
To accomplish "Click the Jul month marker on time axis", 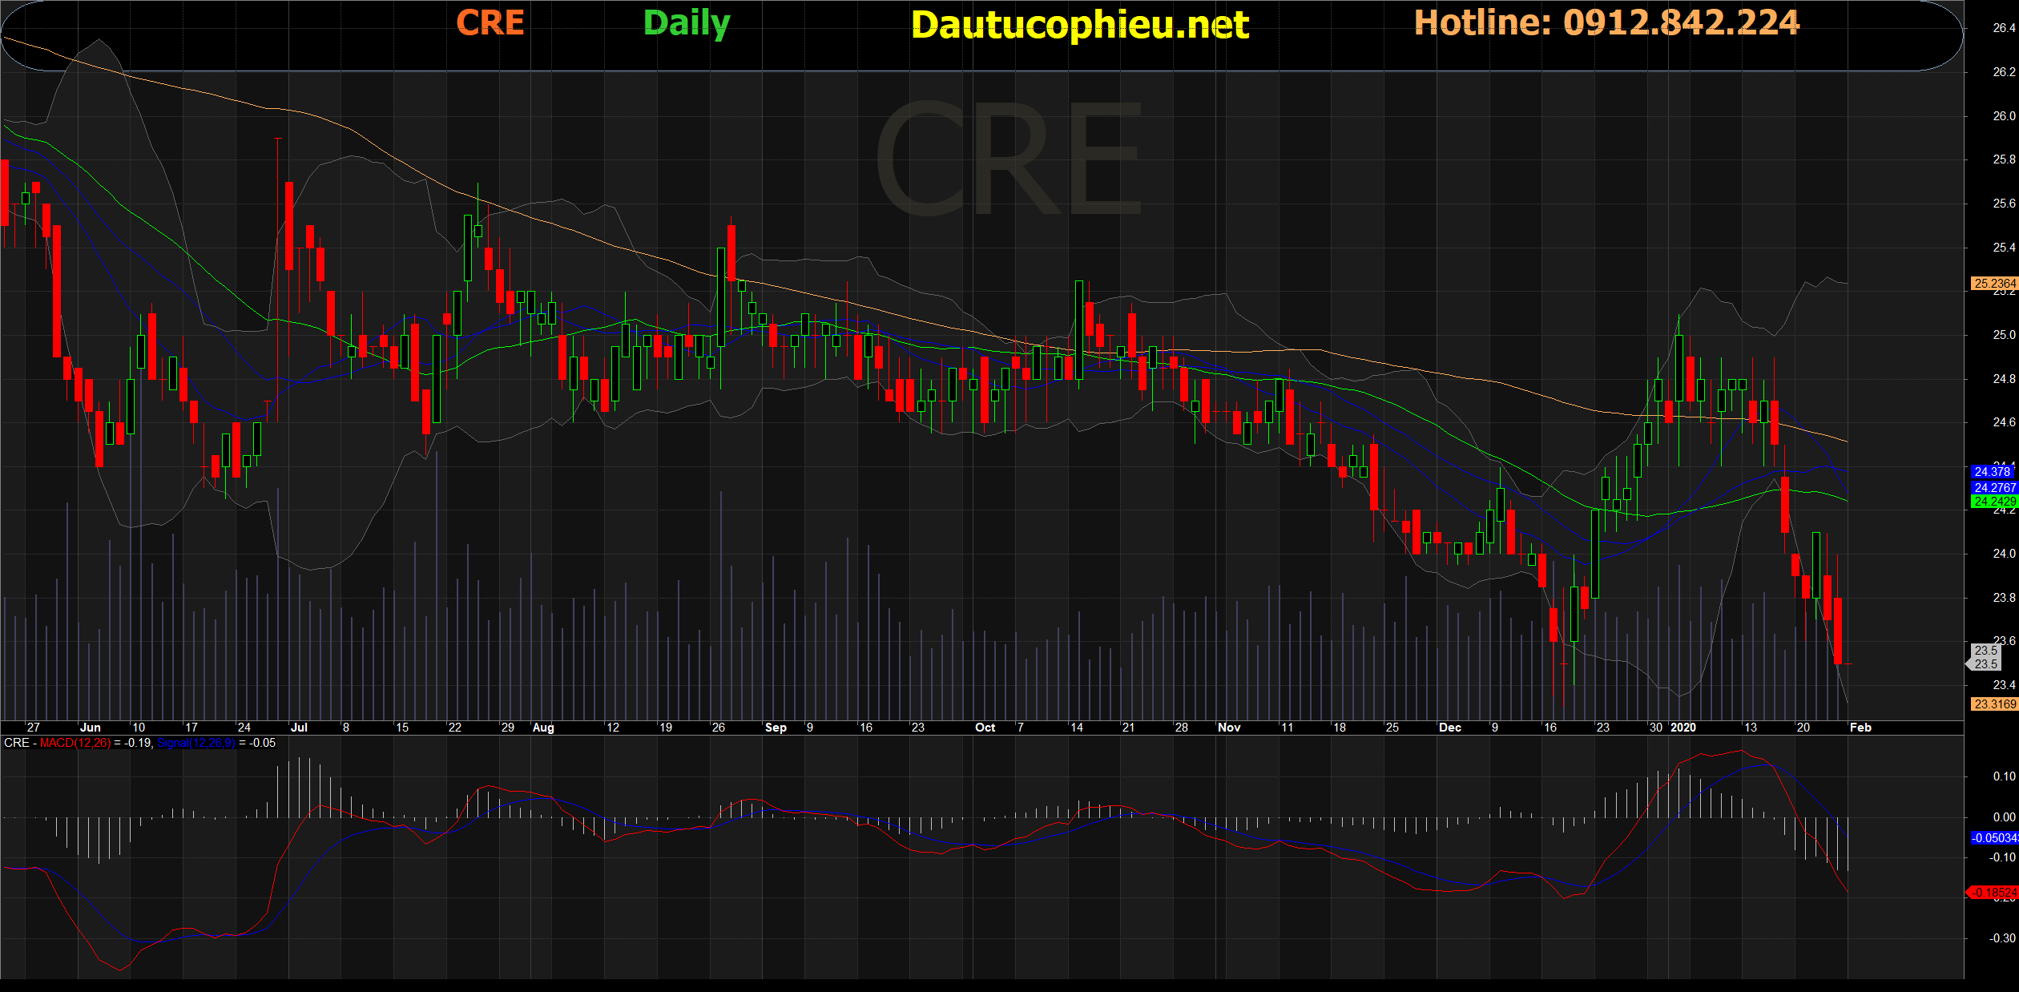I will (x=299, y=728).
